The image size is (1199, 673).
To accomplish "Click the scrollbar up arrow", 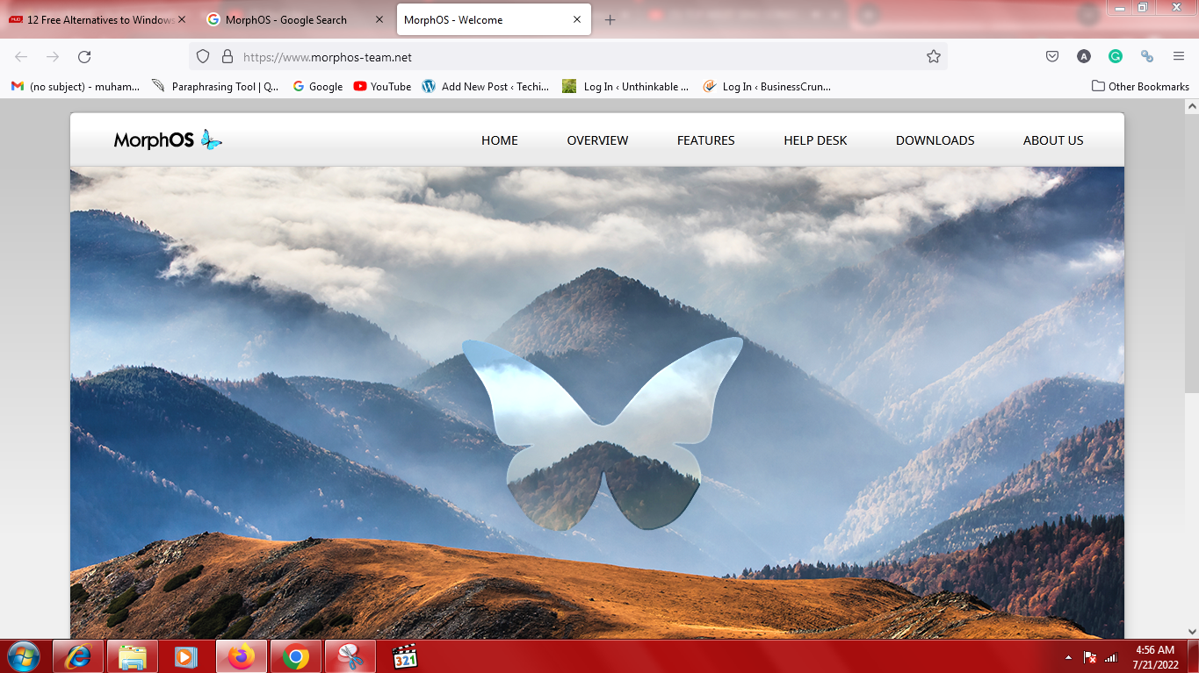I will (1191, 104).
